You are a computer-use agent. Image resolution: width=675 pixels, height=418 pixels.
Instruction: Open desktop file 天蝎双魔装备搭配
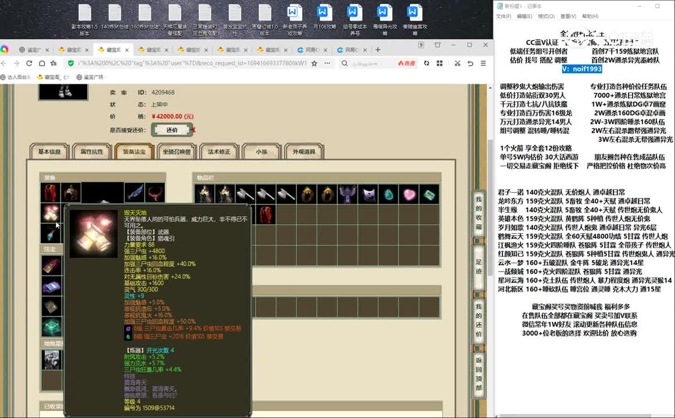(x=175, y=19)
